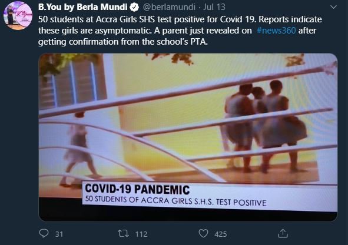348x245 pixels.
Task: Like the tweet with heart icon
Action: 203,233
